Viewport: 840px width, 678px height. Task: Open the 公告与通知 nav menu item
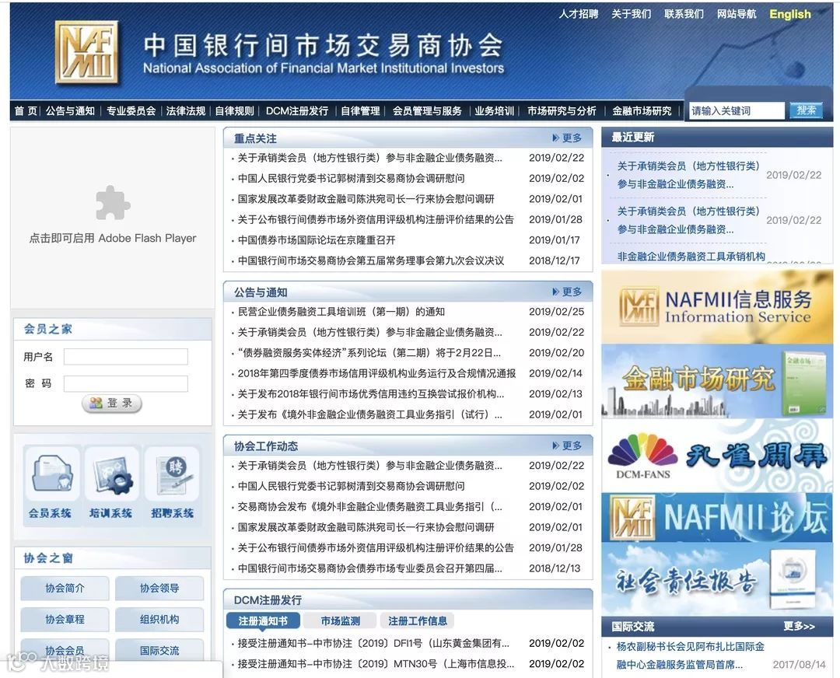tap(70, 111)
